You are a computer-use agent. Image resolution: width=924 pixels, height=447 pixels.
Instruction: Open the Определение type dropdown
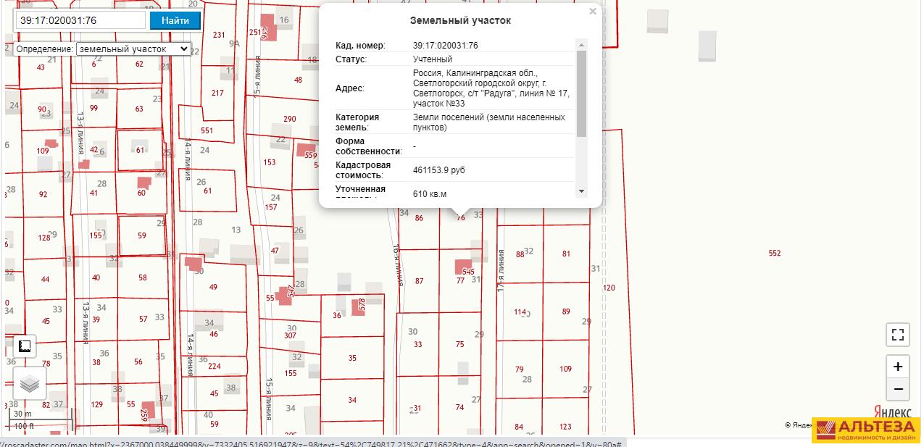133,49
